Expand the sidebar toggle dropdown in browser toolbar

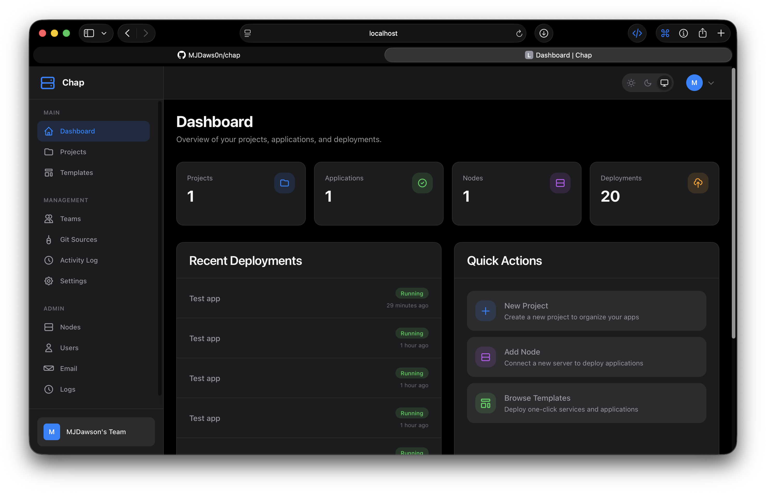click(x=103, y=33)
